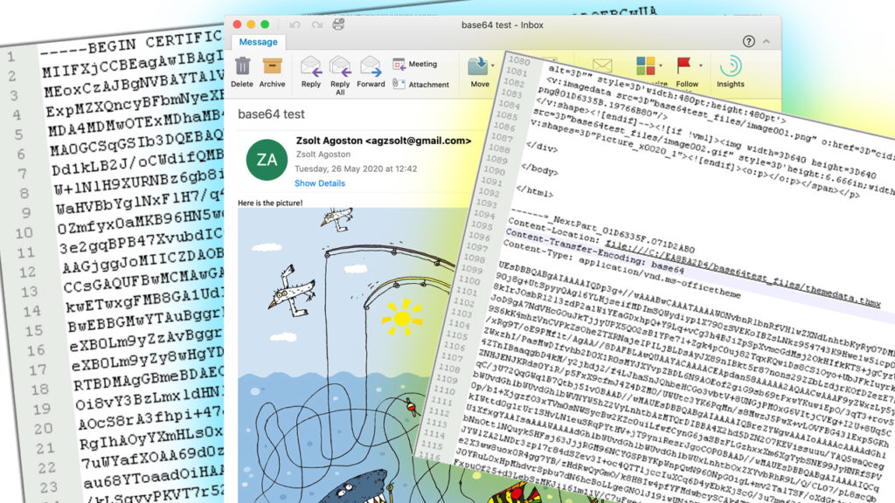Open the Help question mark icon
Viewport: 895px width, 503px height.
tap(748, 41)
